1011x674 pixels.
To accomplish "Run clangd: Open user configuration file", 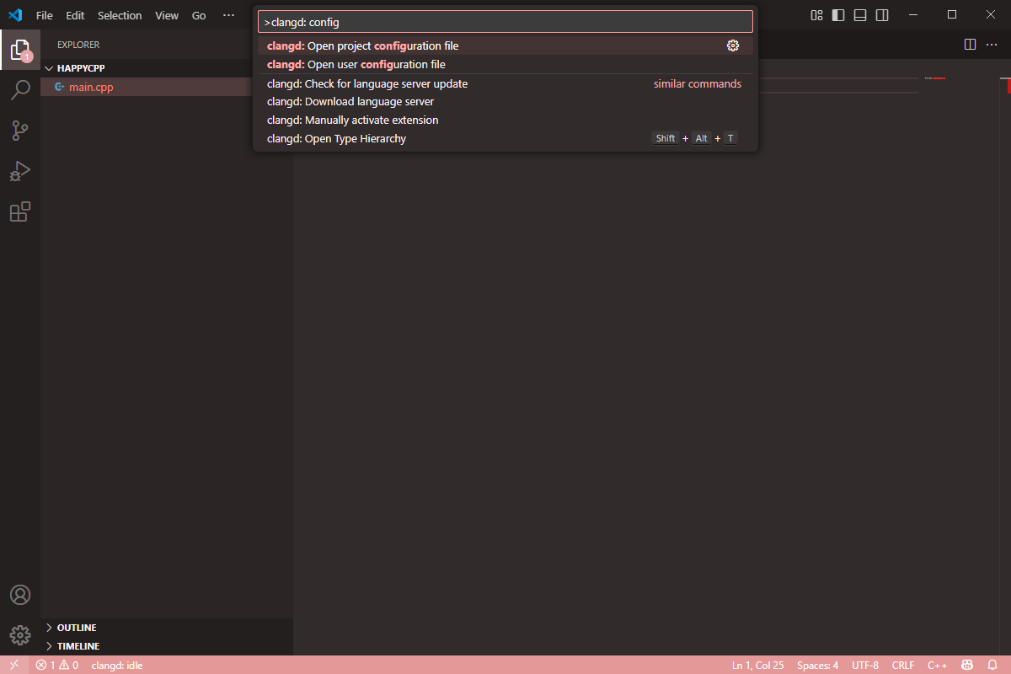I will pyautogui.click(x=505, y=64).
